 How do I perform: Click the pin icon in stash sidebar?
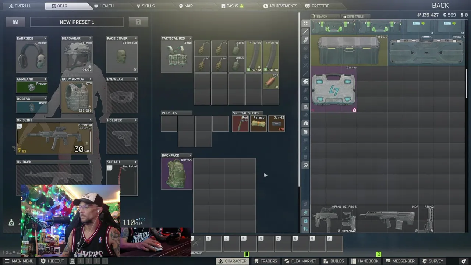(x=305, y=212)
